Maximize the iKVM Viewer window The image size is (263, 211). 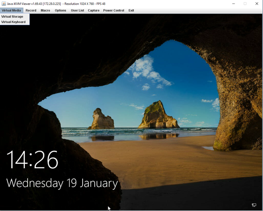tap(245, 3)
